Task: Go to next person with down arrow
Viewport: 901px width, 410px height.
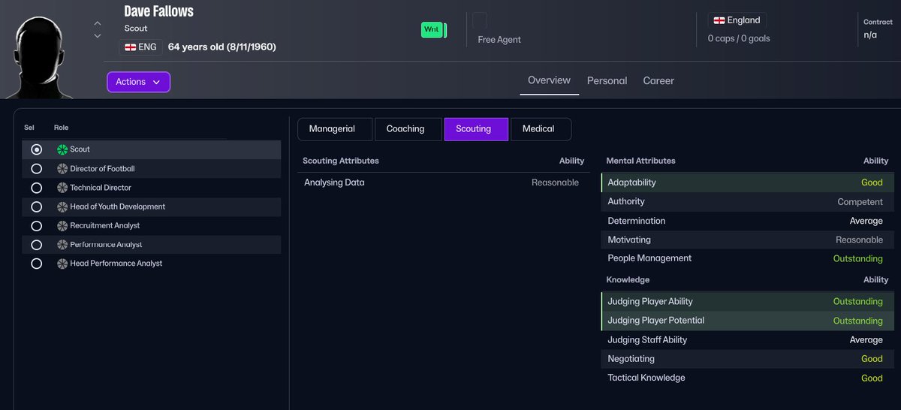Action: click(98, 36)
